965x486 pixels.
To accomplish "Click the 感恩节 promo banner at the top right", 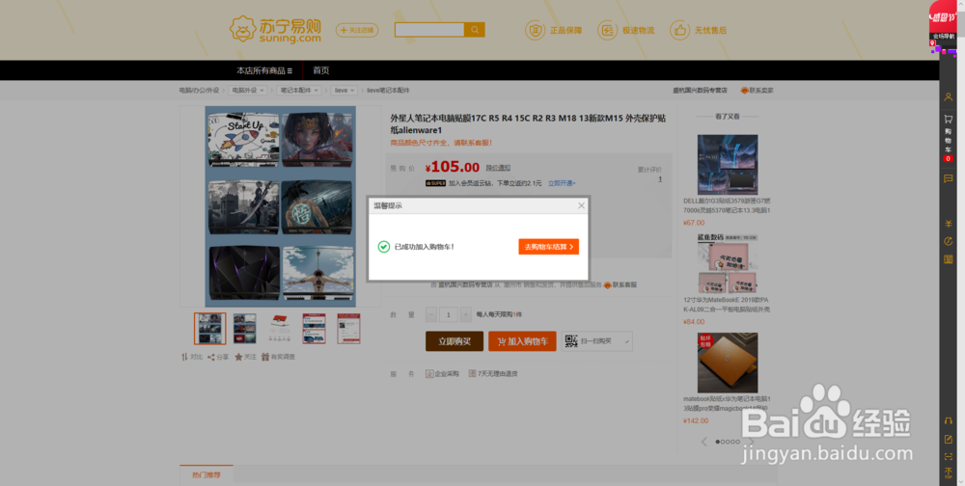I will 942,18.
